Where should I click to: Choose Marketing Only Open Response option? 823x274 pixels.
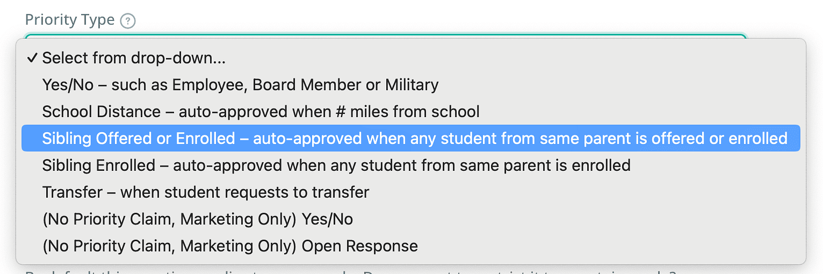tap(230, 246)
